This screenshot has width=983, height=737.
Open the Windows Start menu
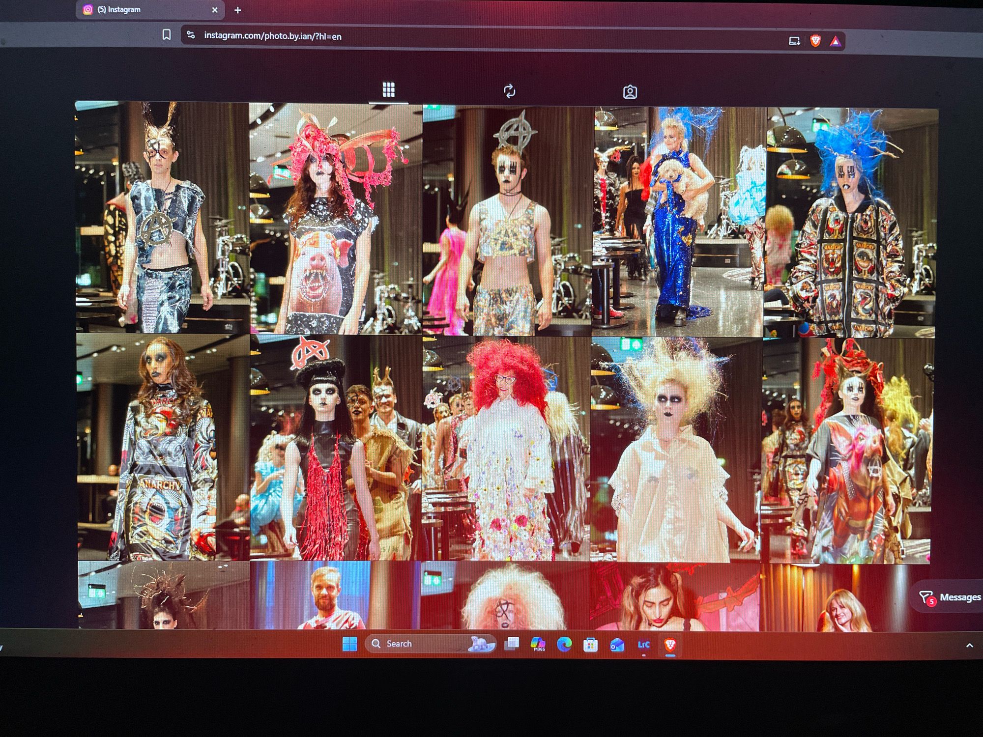349,644
